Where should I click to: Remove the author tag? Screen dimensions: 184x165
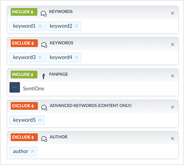tap(32, 151)
